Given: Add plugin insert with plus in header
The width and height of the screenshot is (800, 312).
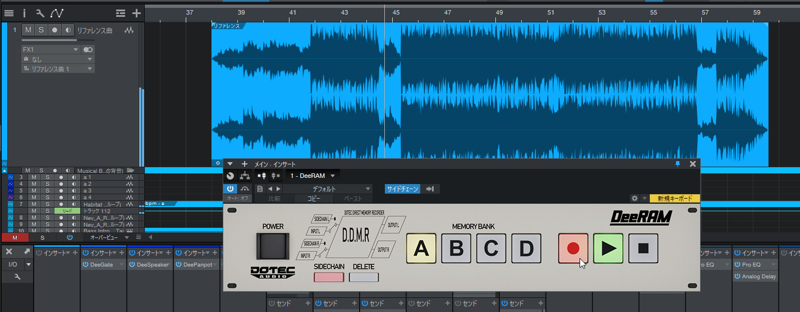Looking at the screenshot, I should tap(245, 164).
